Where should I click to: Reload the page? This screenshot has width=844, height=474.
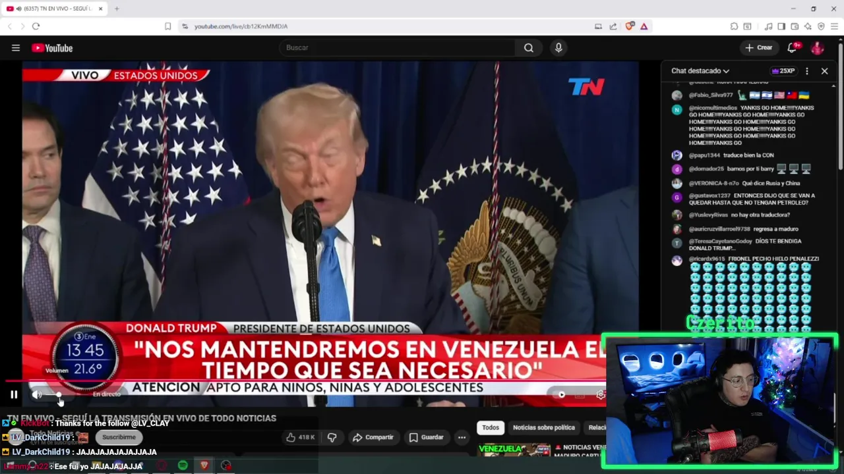point(36,26)
